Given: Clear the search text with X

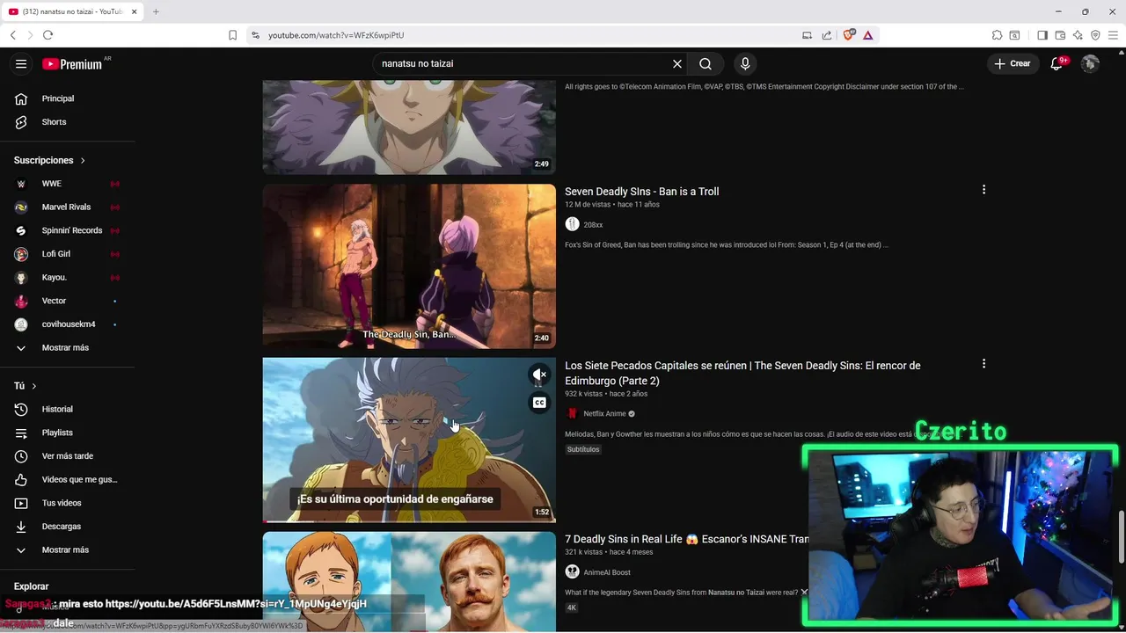Looking at the screenshot, I should point(677,63).
